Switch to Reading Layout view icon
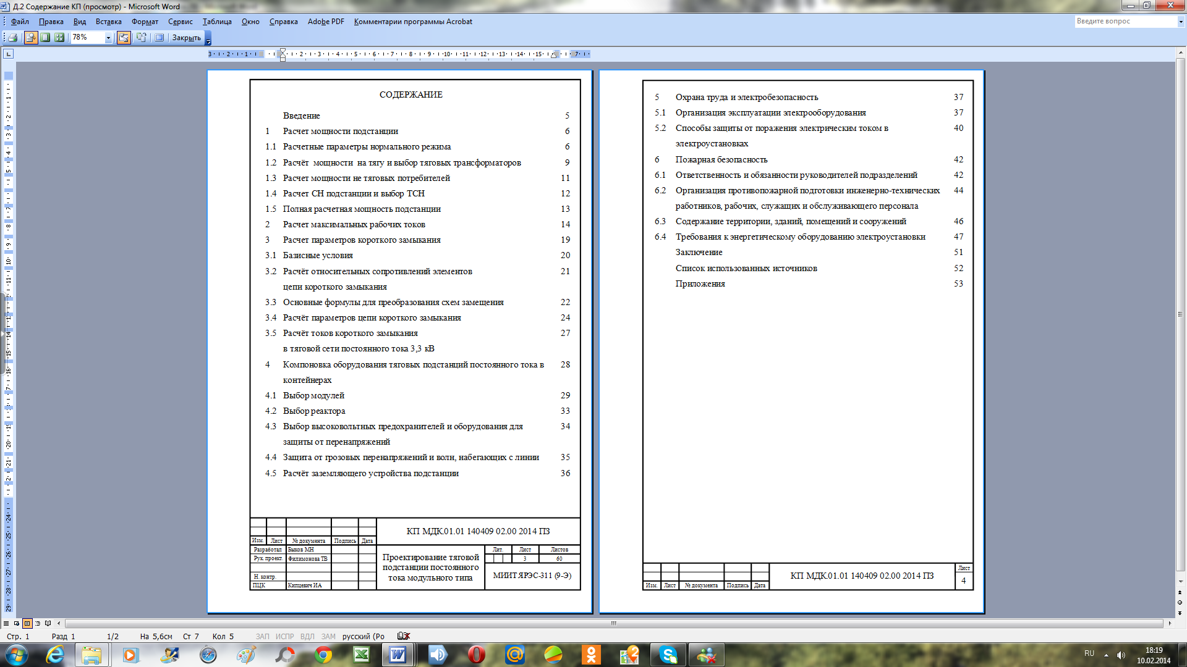Viewport: 1187px width, 667px height. [48, 623]
